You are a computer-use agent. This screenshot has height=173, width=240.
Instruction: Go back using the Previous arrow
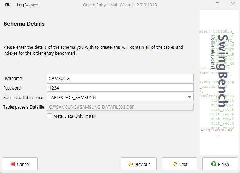click(x=130, y=164)
